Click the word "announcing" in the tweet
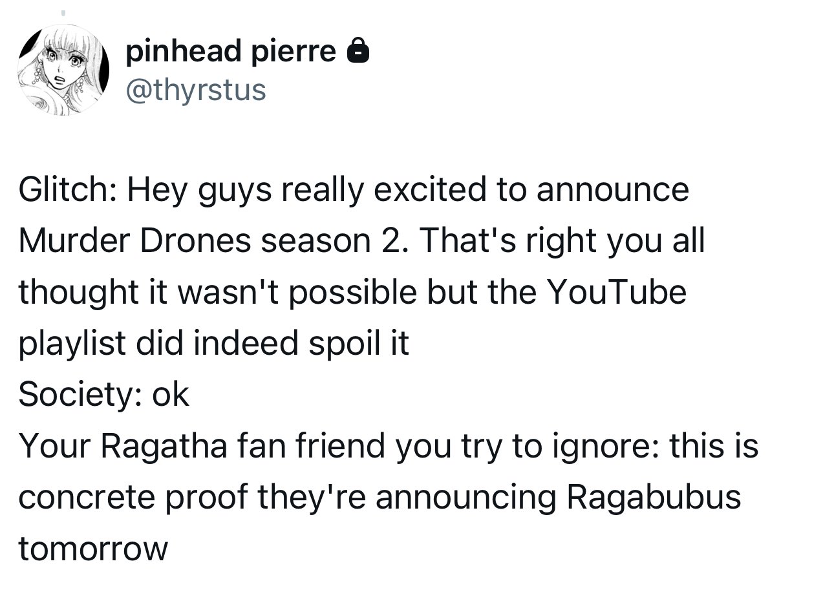 tap(465, 497)
